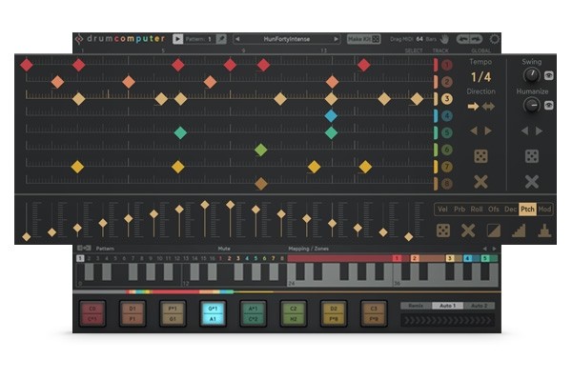Select track 5 teal circle
The height and width of the screenshot is (381, 572).
(x=447, y=132)
